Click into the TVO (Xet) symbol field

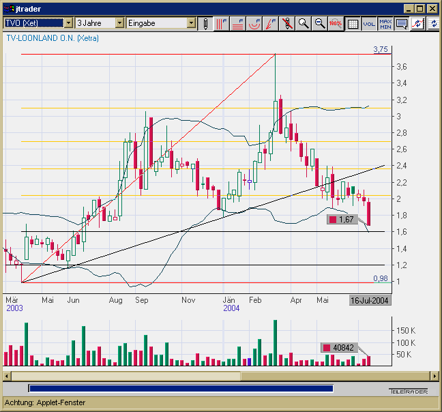(x=34, y=23)
